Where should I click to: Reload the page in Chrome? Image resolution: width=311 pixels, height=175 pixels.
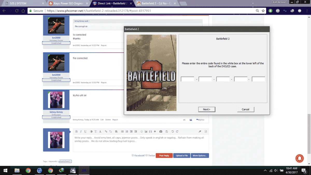[17, 11]
